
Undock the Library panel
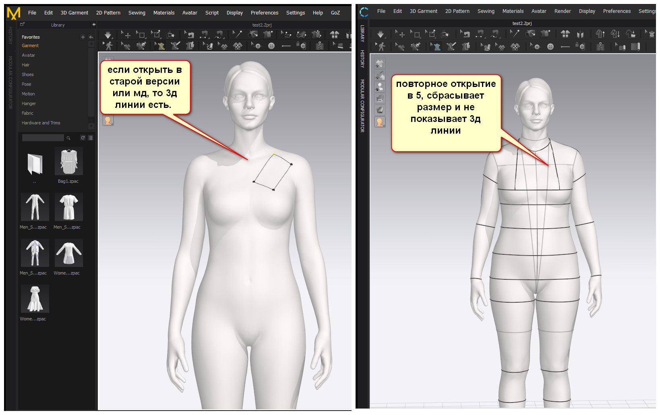coord(23,25)
